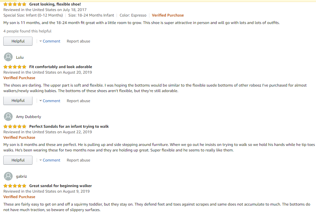316x214 pixels.
Task: Open review titled 'Fit comfortably and look adorable'
Action: 61,67
